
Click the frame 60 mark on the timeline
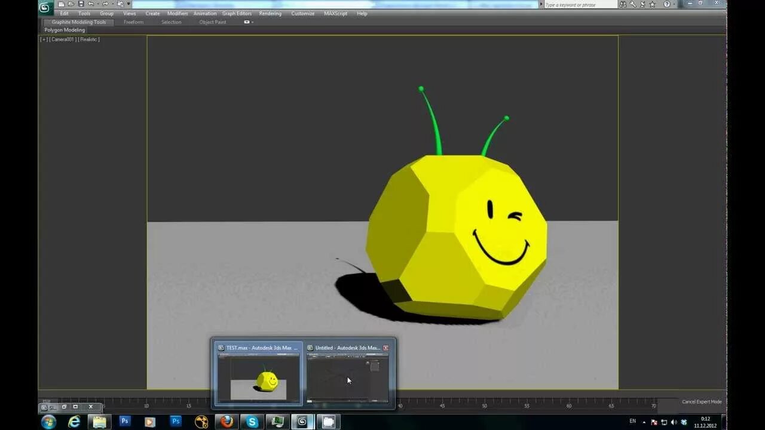[569, 406]
